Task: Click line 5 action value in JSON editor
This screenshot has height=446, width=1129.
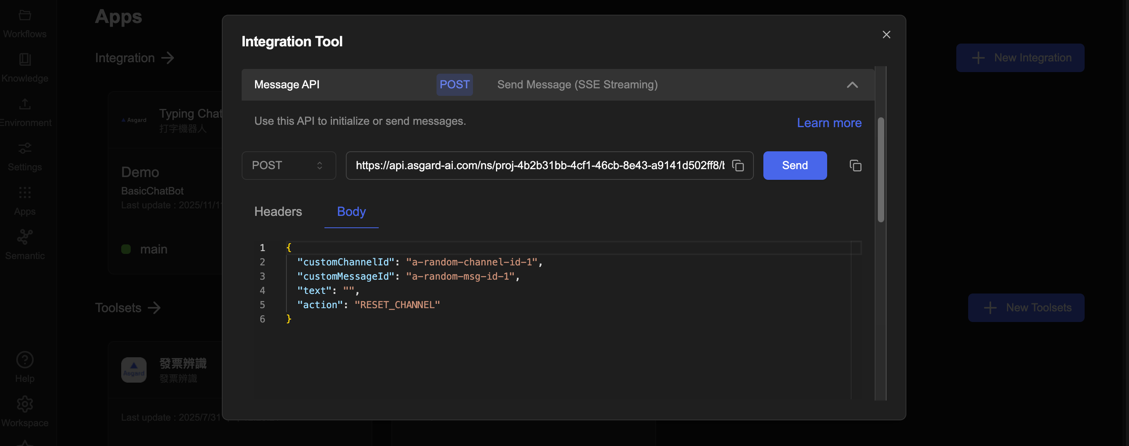Action: coord(397,305)
